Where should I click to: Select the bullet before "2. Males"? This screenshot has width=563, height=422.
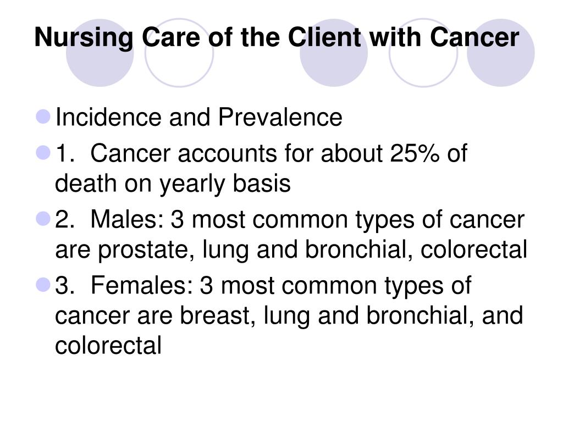43,219
